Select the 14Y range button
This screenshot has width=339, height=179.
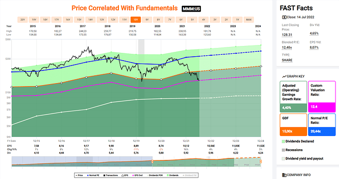pyautogui.click(x=90, y=20)
